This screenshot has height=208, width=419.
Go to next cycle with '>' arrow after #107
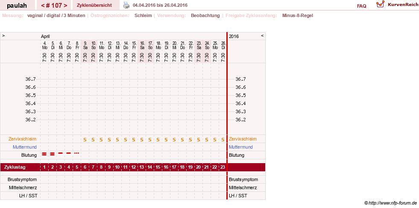65,6
